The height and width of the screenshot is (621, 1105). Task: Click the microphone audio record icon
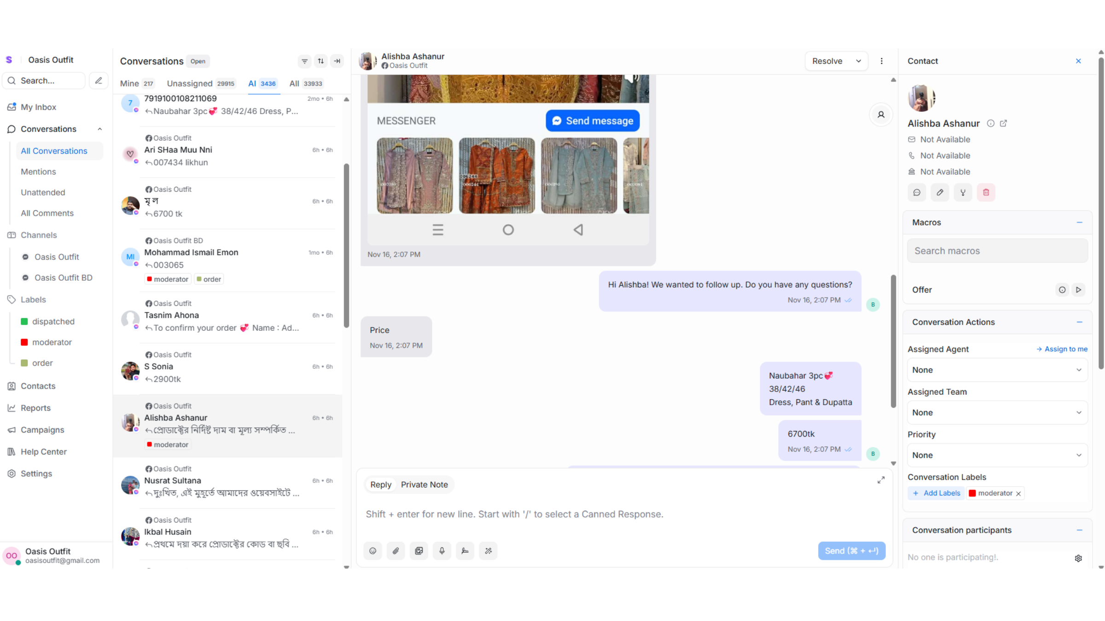pos(442,551)
